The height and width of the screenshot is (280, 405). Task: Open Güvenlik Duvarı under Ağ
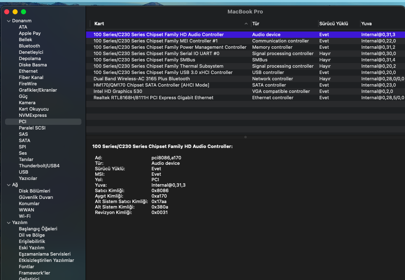tap(36, 197)
